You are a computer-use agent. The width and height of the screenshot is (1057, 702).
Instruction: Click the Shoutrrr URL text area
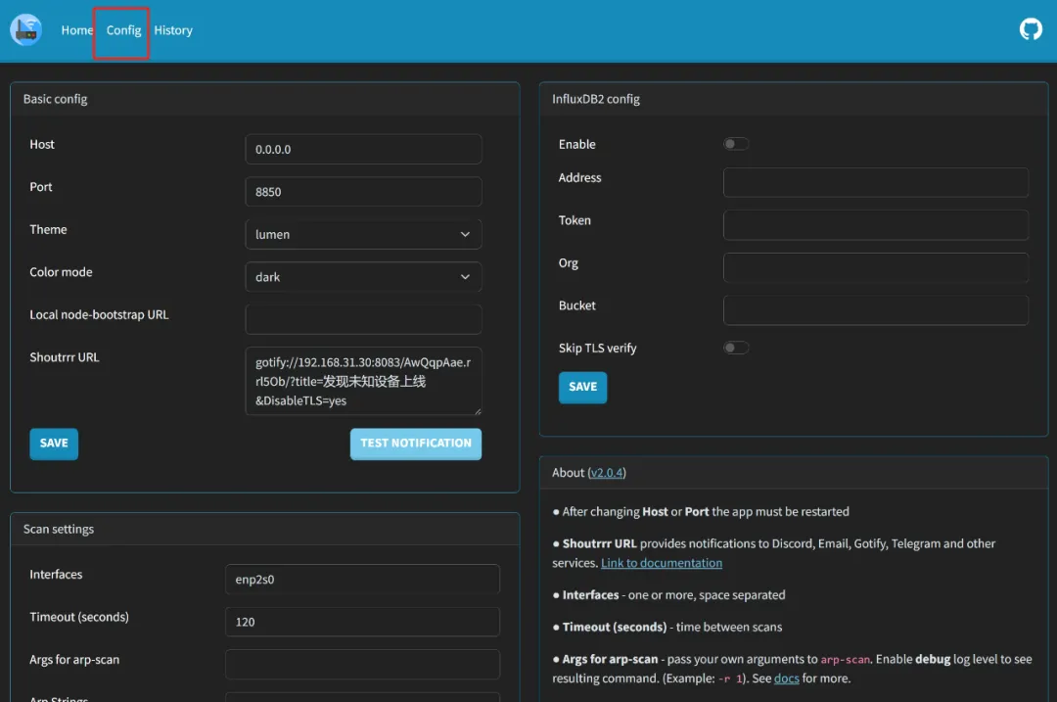coord(363,381)
